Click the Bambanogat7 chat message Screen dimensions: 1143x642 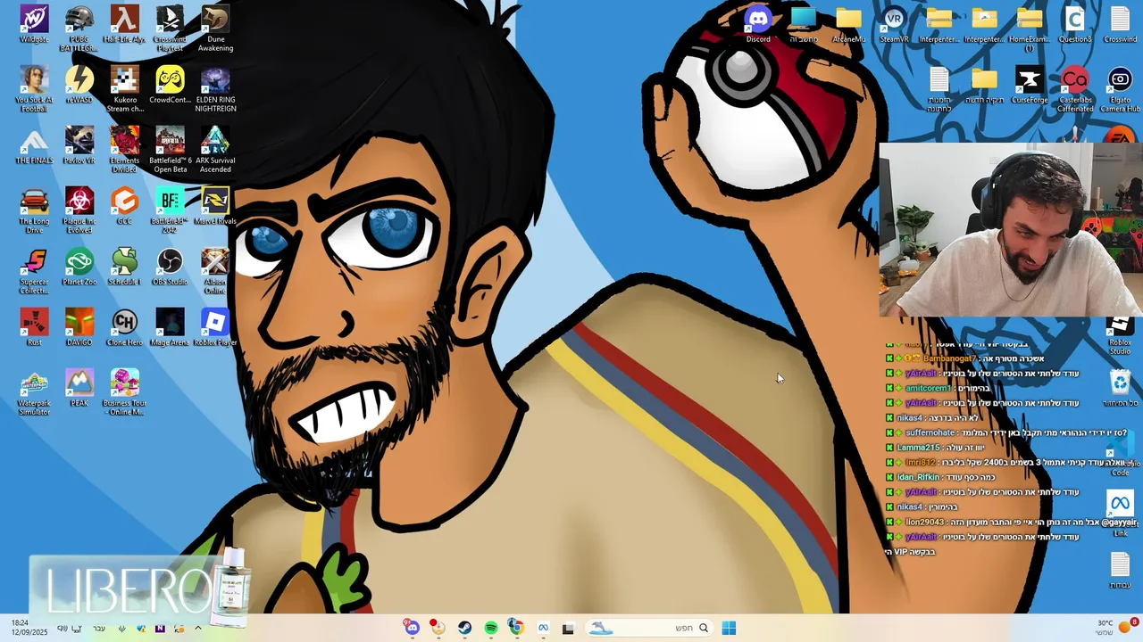(x=966, y=358)
